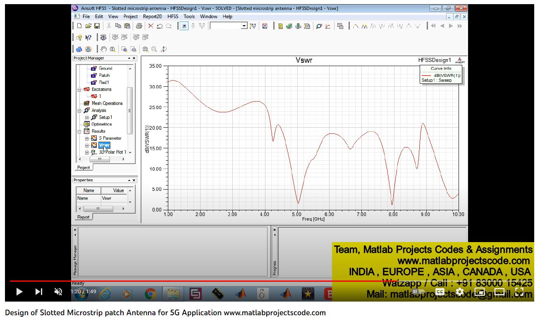540x321 pixels.
Task: Click the Validate green checkmark icon
Action: point(289,26)
